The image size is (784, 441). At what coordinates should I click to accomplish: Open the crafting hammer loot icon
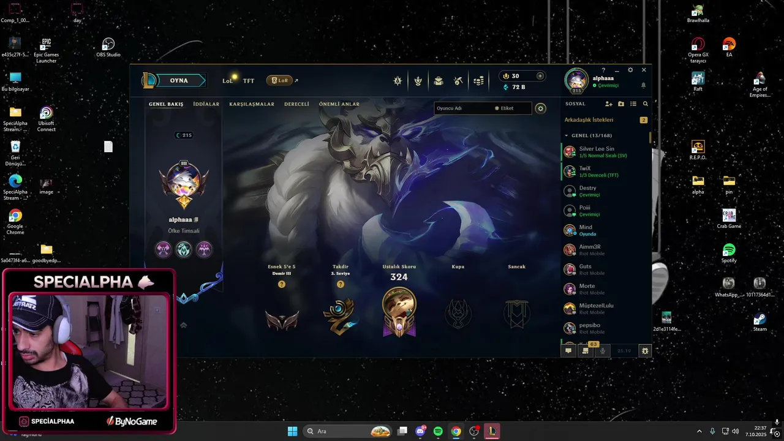coord(458,80)
